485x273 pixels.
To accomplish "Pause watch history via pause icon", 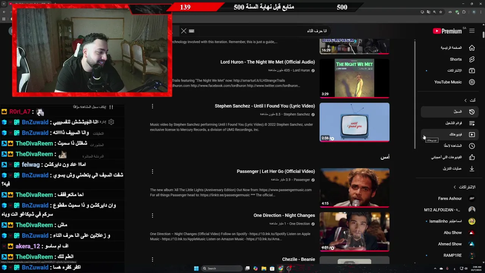I will (111, 107).
